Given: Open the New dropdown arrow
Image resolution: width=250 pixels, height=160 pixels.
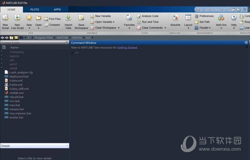Looking at the screenshot, I should pos(29,28).
